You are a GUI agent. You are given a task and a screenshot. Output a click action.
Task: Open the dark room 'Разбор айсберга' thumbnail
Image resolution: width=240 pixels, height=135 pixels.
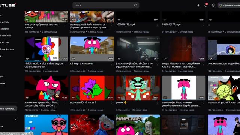pos(138,49)
